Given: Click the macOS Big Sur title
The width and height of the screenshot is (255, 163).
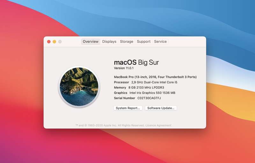Looking at the screenshot, I should coord(136,63).
